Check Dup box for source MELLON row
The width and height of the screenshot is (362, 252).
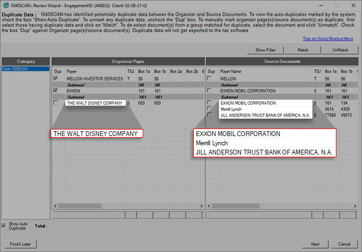point(209,78)
